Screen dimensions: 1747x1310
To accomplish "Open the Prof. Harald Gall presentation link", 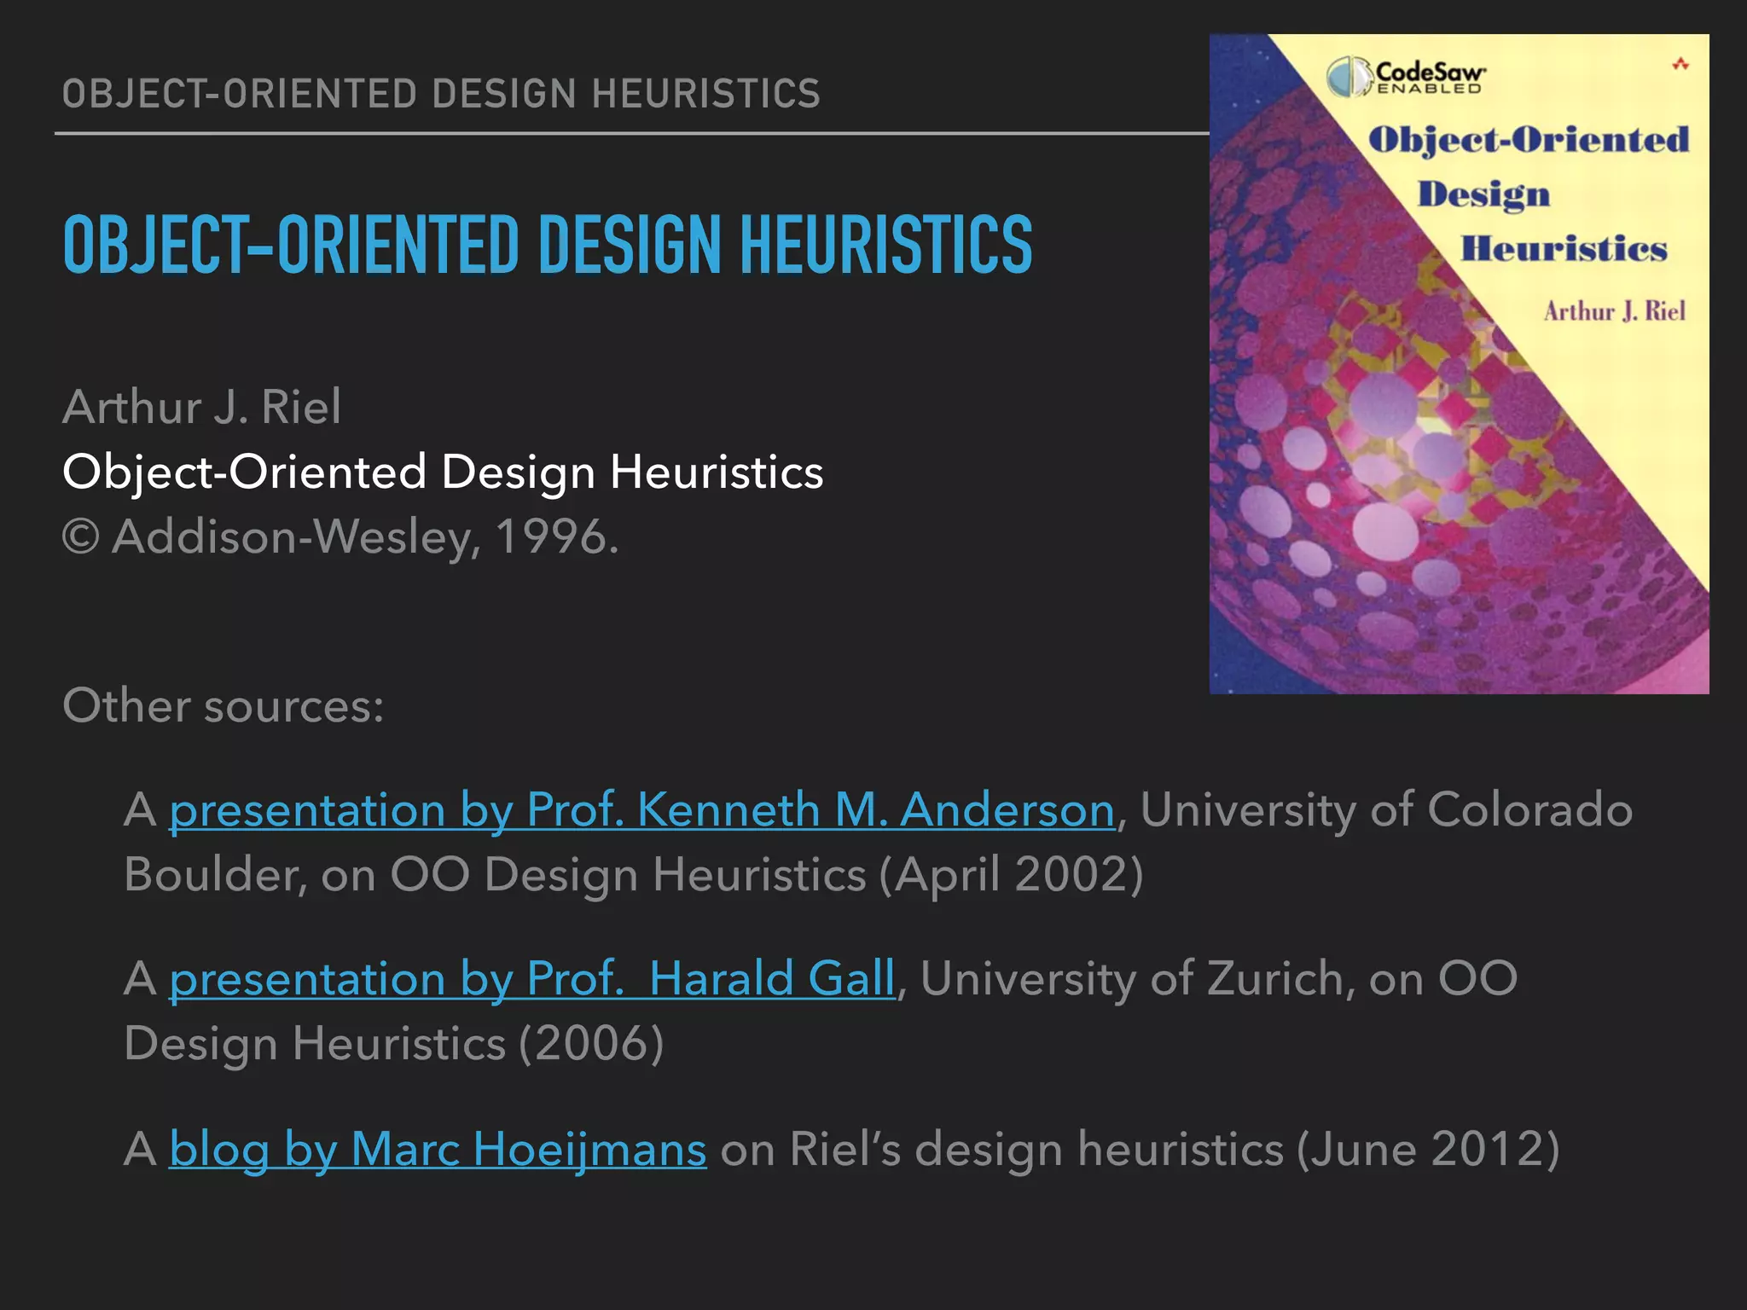I will [x=532, y=977].
